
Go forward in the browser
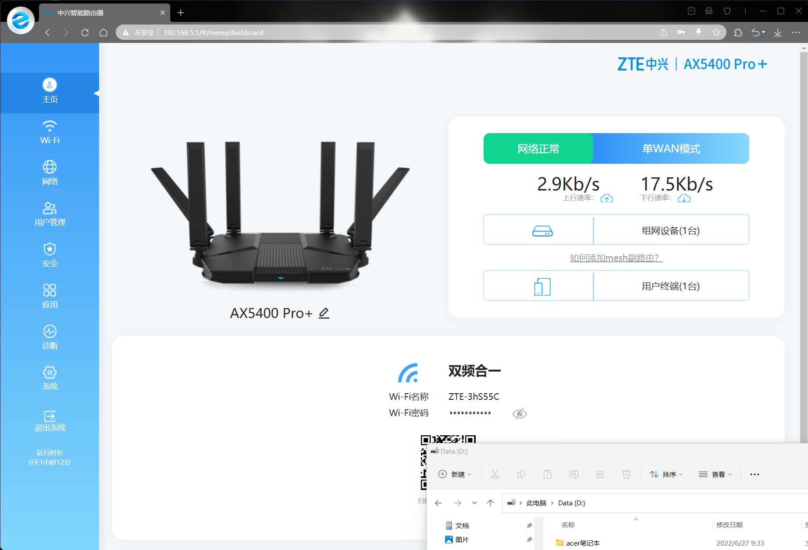click(x=66, y=32)
